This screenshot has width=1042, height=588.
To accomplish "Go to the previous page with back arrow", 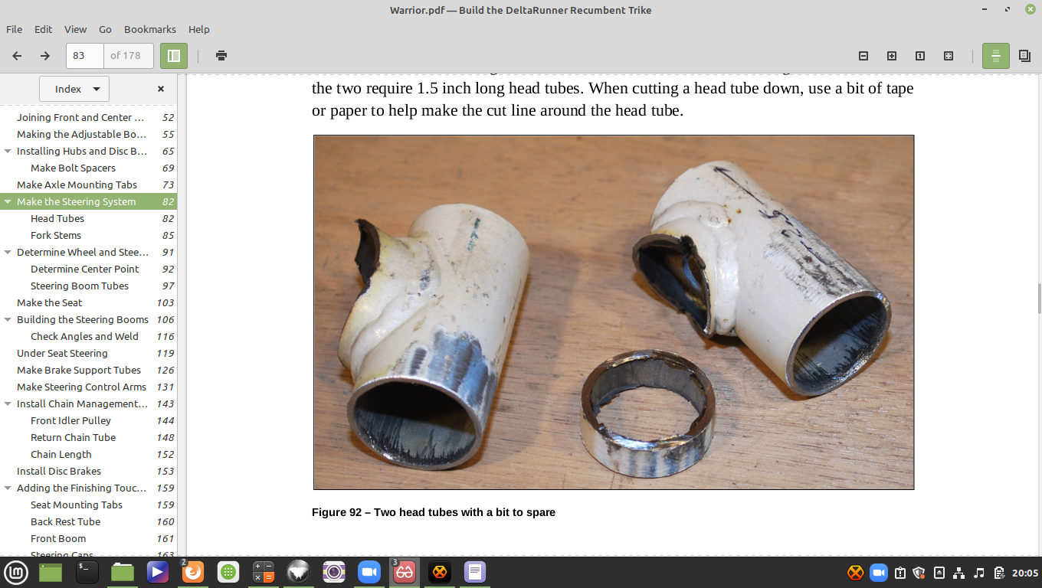I will pyautogui.click(x=17, y=56).
